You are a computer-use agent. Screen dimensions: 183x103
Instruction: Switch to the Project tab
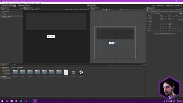[x=4, y=64]
